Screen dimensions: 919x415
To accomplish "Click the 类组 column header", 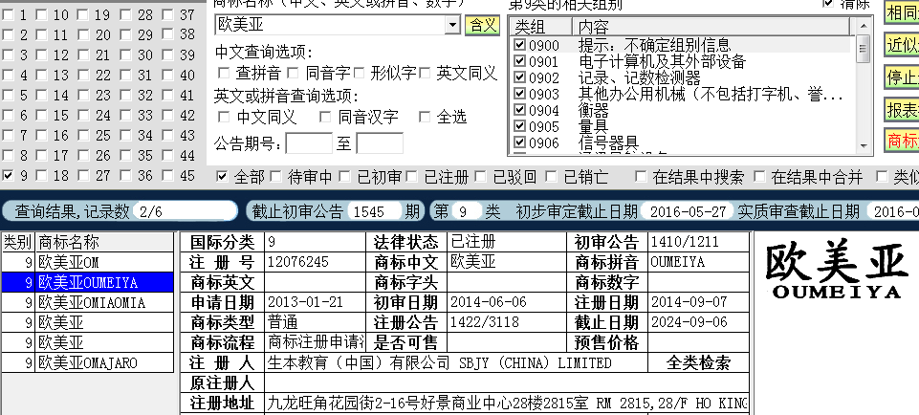I will pyautogui.click(x=541, y=27).
